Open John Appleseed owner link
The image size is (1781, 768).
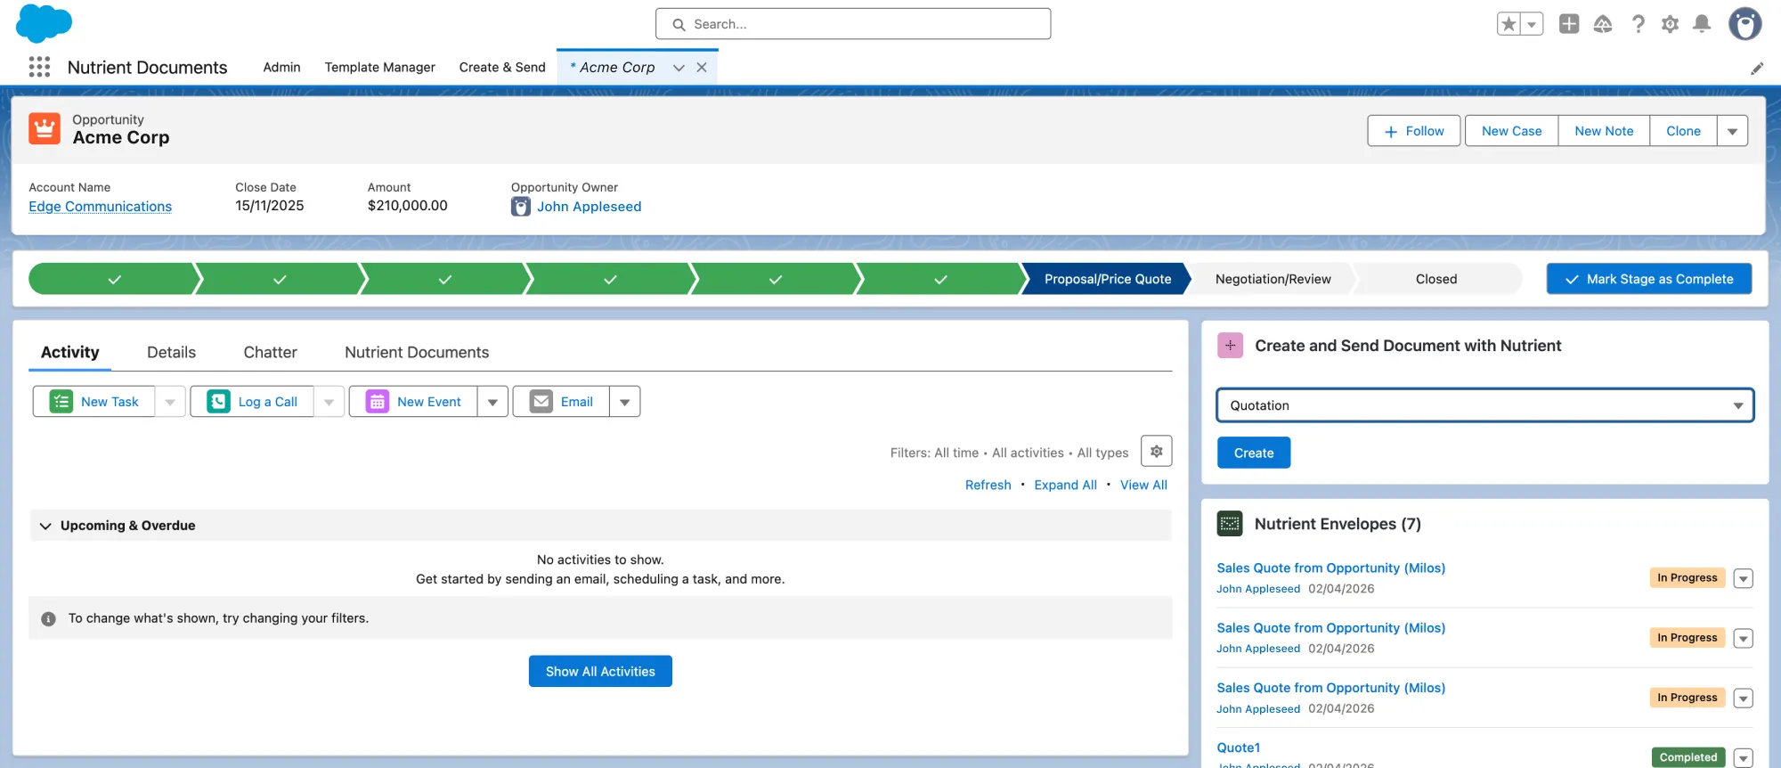pos(589,207)
